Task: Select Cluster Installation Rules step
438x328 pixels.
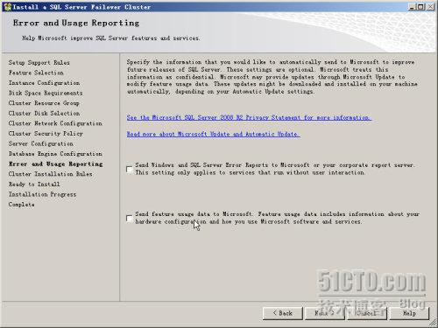Action: point(51,174)
